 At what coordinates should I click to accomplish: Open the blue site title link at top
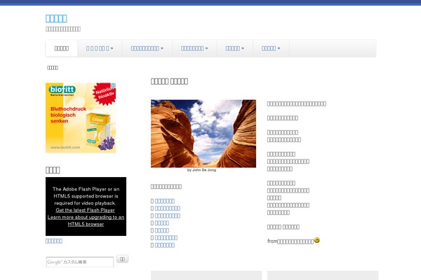[56, 18]
